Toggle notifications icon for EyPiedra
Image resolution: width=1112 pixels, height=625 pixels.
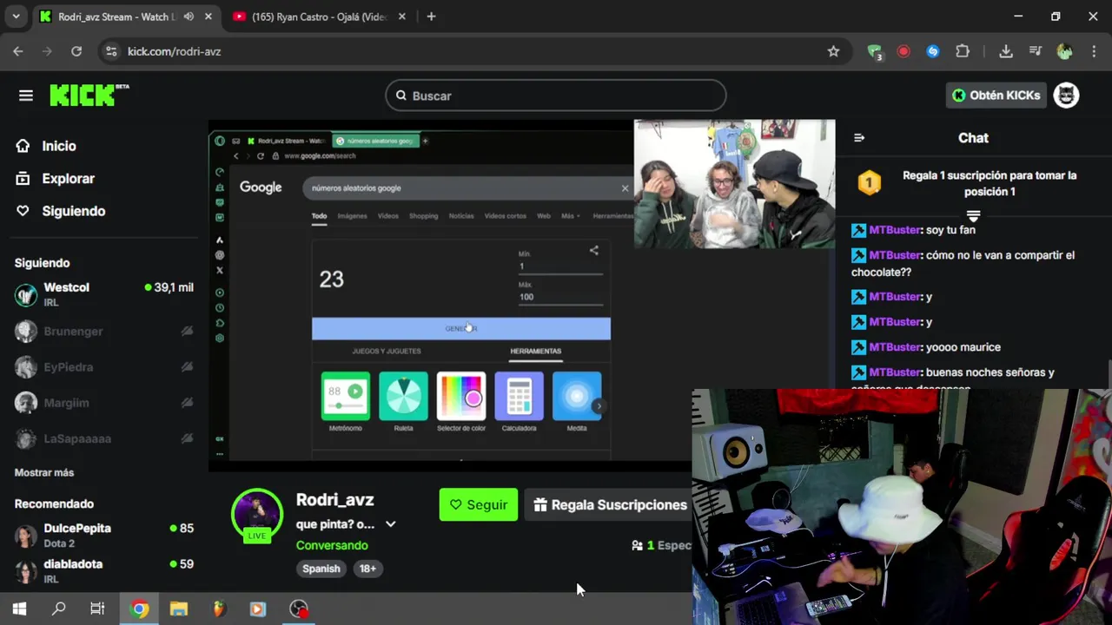point(186,366)
